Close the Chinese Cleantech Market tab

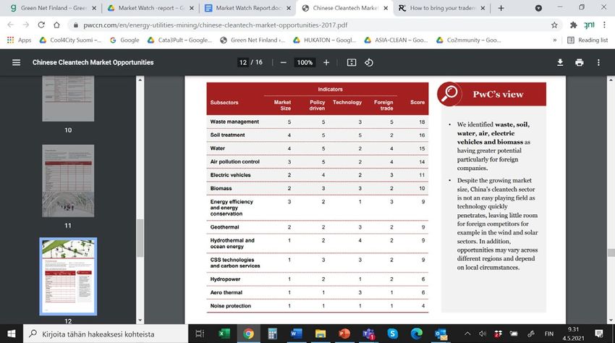(x=386, y=8)
